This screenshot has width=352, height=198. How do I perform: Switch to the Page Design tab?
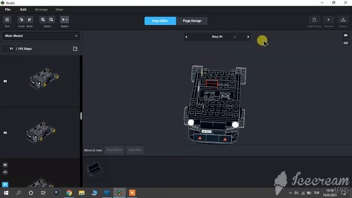coord(192,21)
